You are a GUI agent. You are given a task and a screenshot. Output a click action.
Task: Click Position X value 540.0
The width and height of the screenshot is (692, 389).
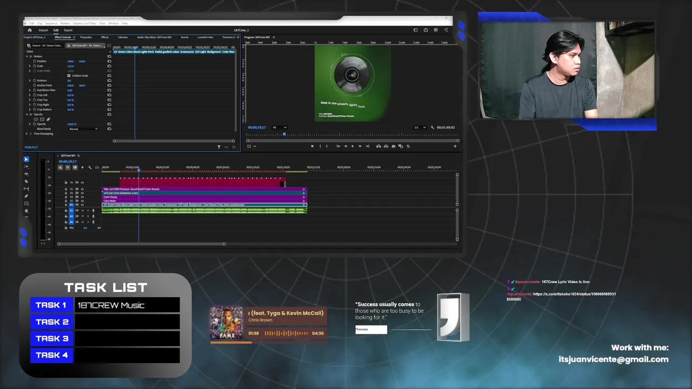[70, 61]
